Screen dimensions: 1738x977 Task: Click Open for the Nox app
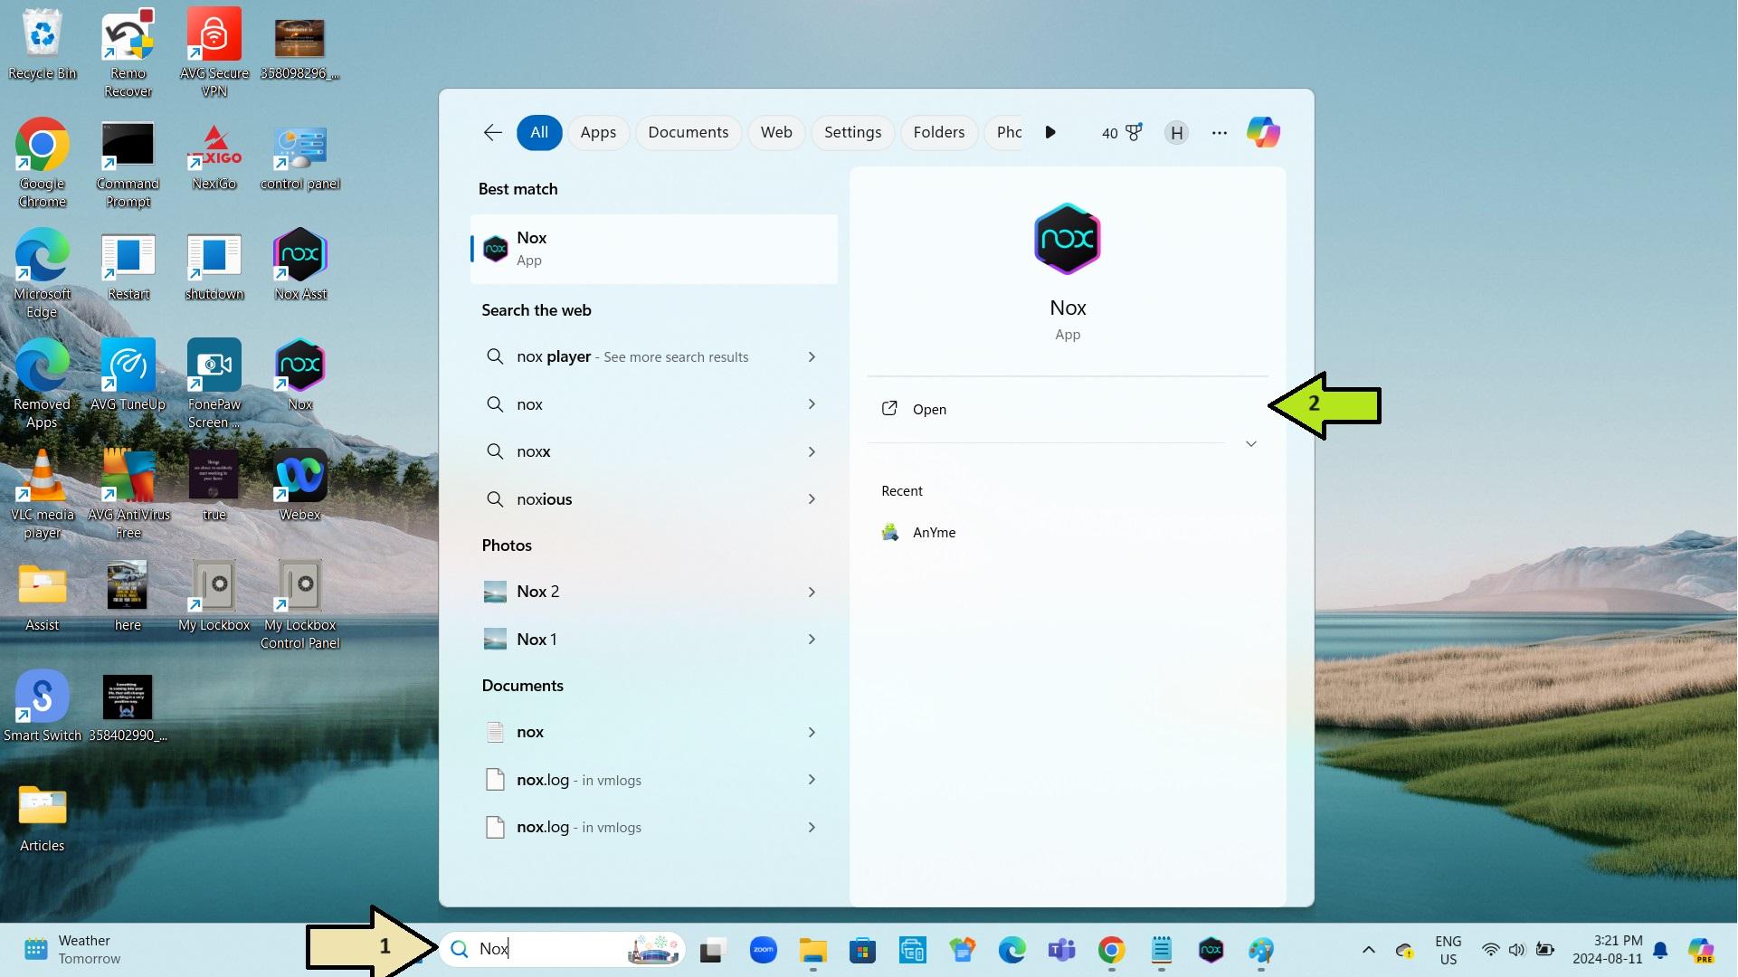coord(1068,409)
